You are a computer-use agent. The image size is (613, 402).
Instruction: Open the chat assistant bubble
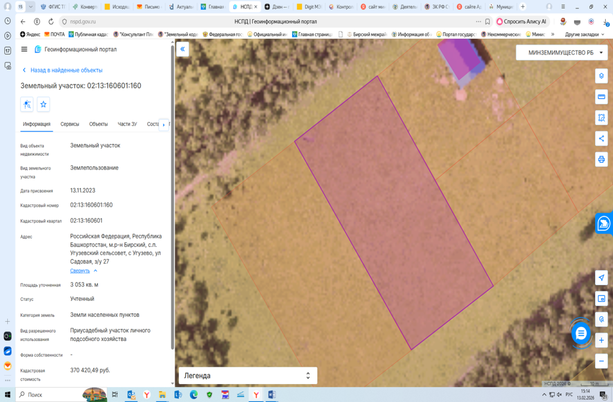[581, 333]
